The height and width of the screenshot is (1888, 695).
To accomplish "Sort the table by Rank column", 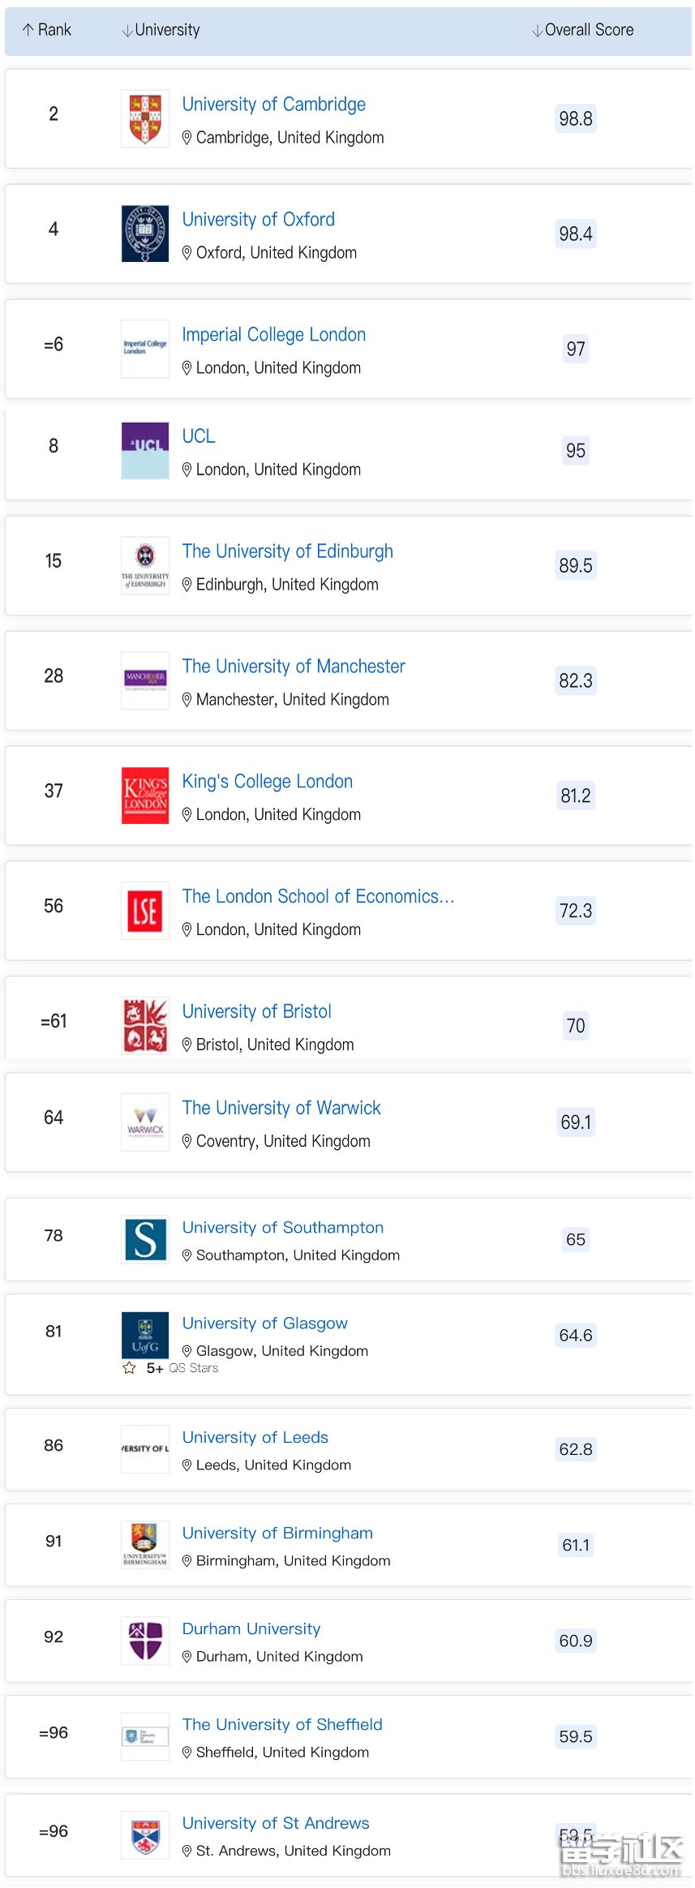I will pos(47,30).
